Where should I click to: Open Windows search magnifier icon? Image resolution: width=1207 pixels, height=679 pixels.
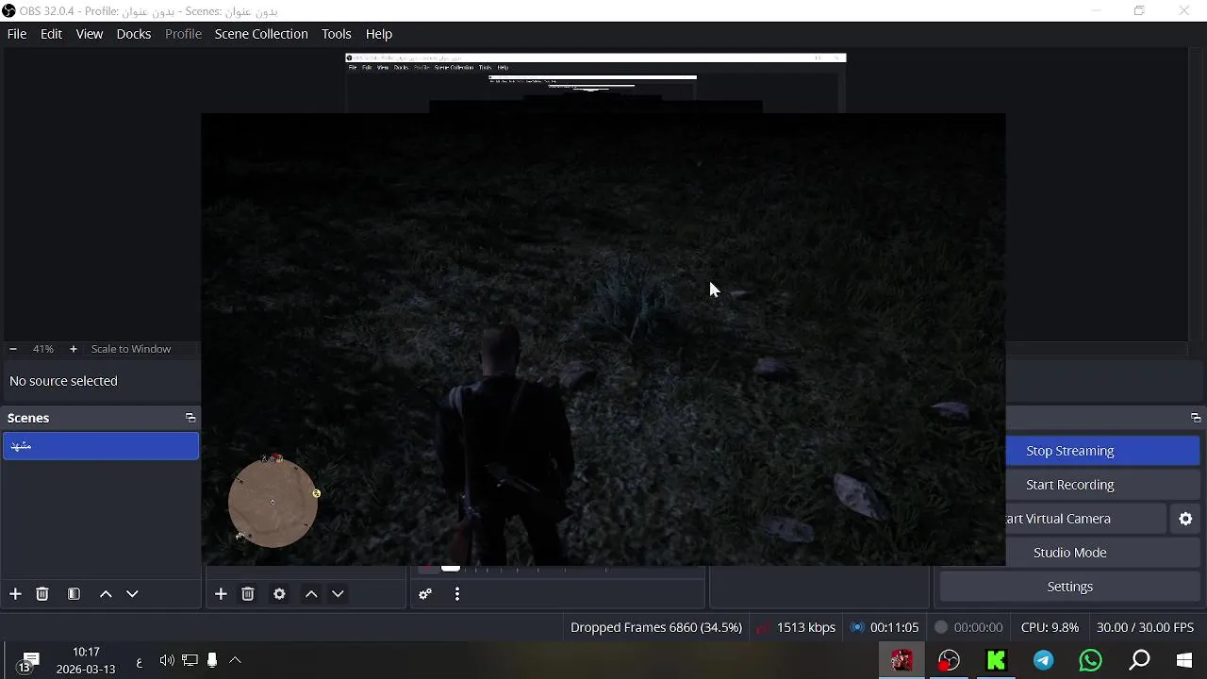(x=1139, y=660)
